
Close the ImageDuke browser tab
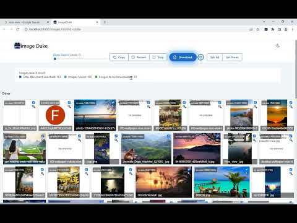[97, 22]
